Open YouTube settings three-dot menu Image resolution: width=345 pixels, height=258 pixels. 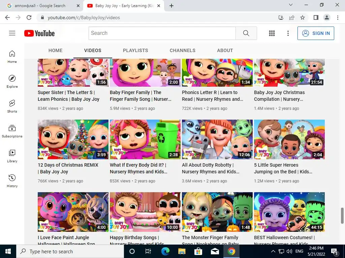coord(288,33)
